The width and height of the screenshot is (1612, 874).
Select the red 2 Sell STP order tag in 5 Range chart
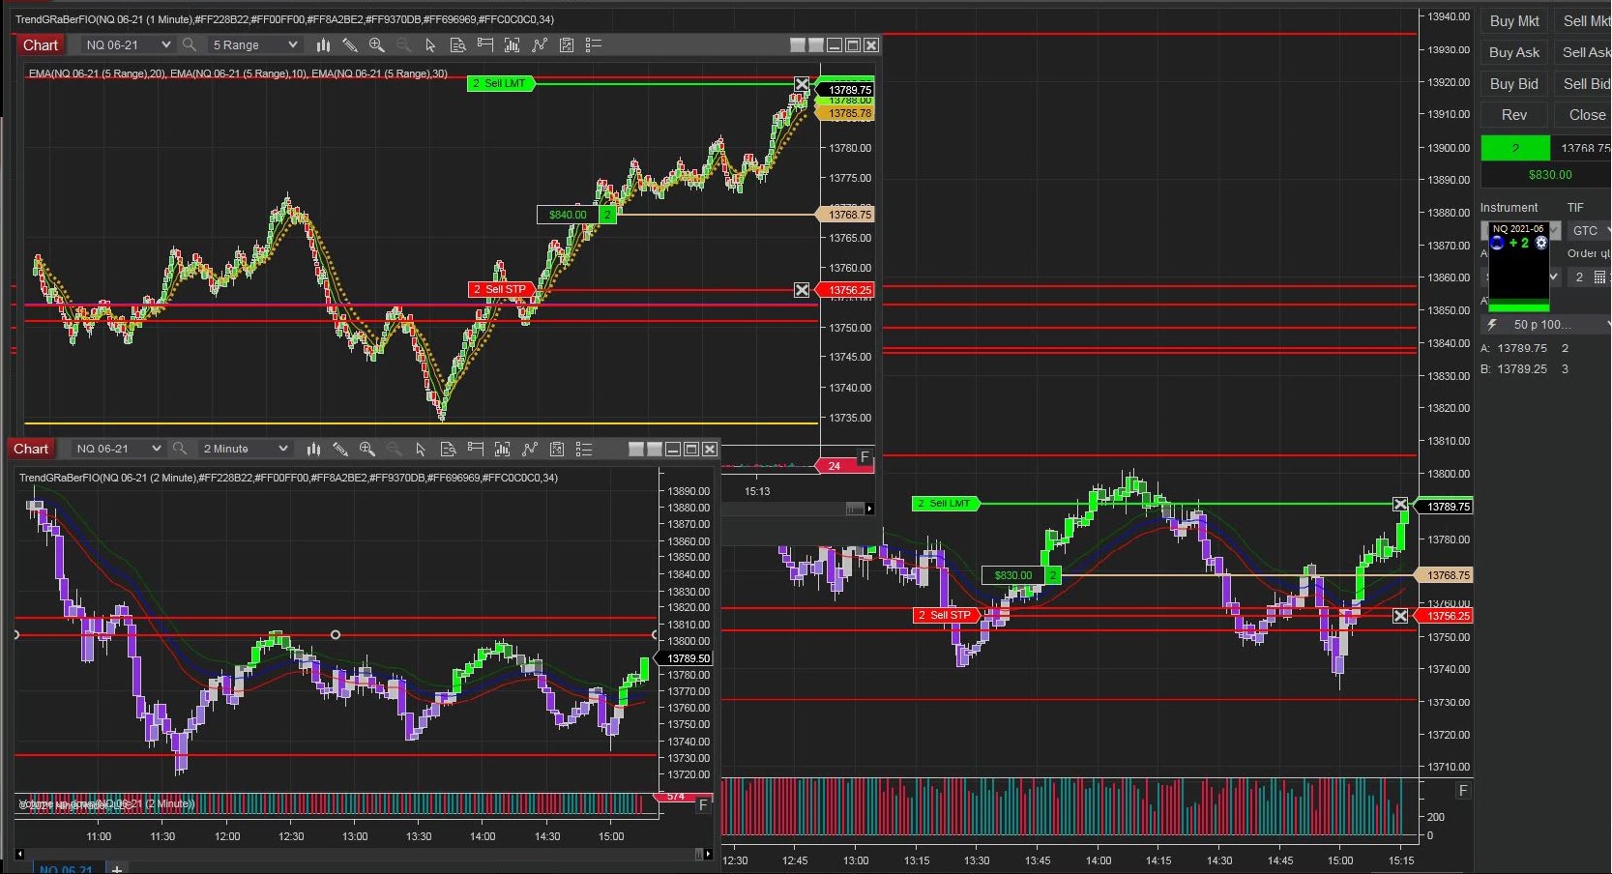(x=501, y=290)
